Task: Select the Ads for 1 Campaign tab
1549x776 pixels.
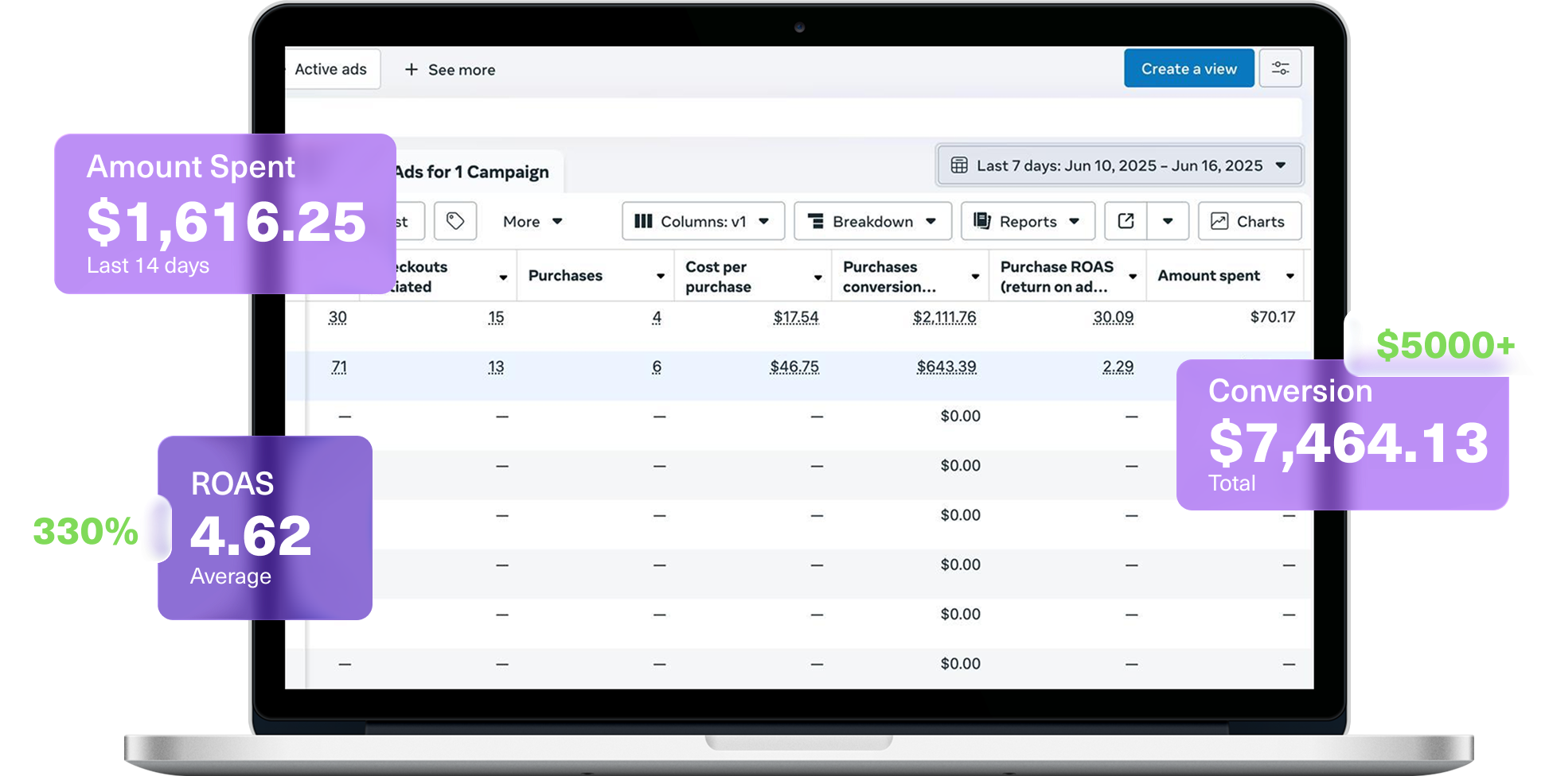Action: pyautogui.click(x=473, y=172)
